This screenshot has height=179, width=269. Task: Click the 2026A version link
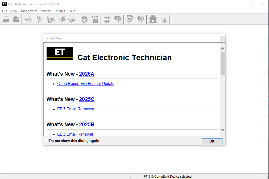coord(86,74)
